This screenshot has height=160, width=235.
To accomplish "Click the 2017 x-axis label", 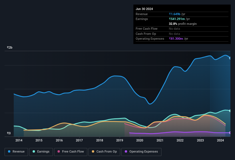I will tap(79, 140).
